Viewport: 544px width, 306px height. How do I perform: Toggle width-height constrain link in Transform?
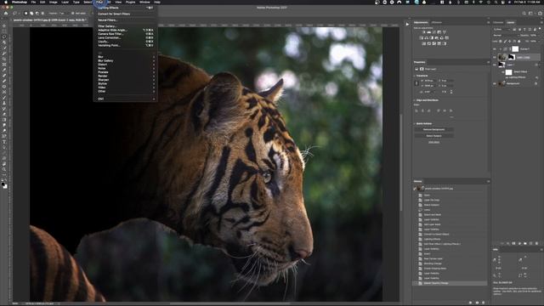[x=416, y=83]
